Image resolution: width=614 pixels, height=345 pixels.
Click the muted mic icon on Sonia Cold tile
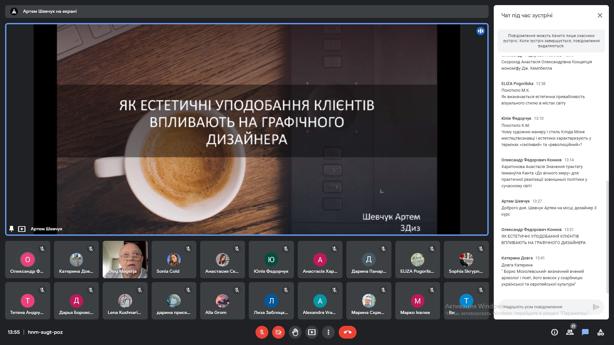tap(188, 249)
